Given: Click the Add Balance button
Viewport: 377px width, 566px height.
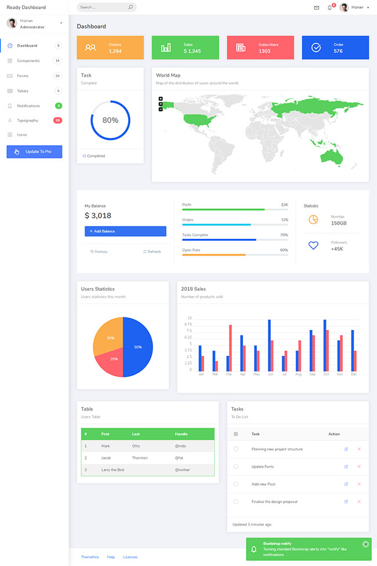Looking at the screenshot, I should tap(125, 231).
